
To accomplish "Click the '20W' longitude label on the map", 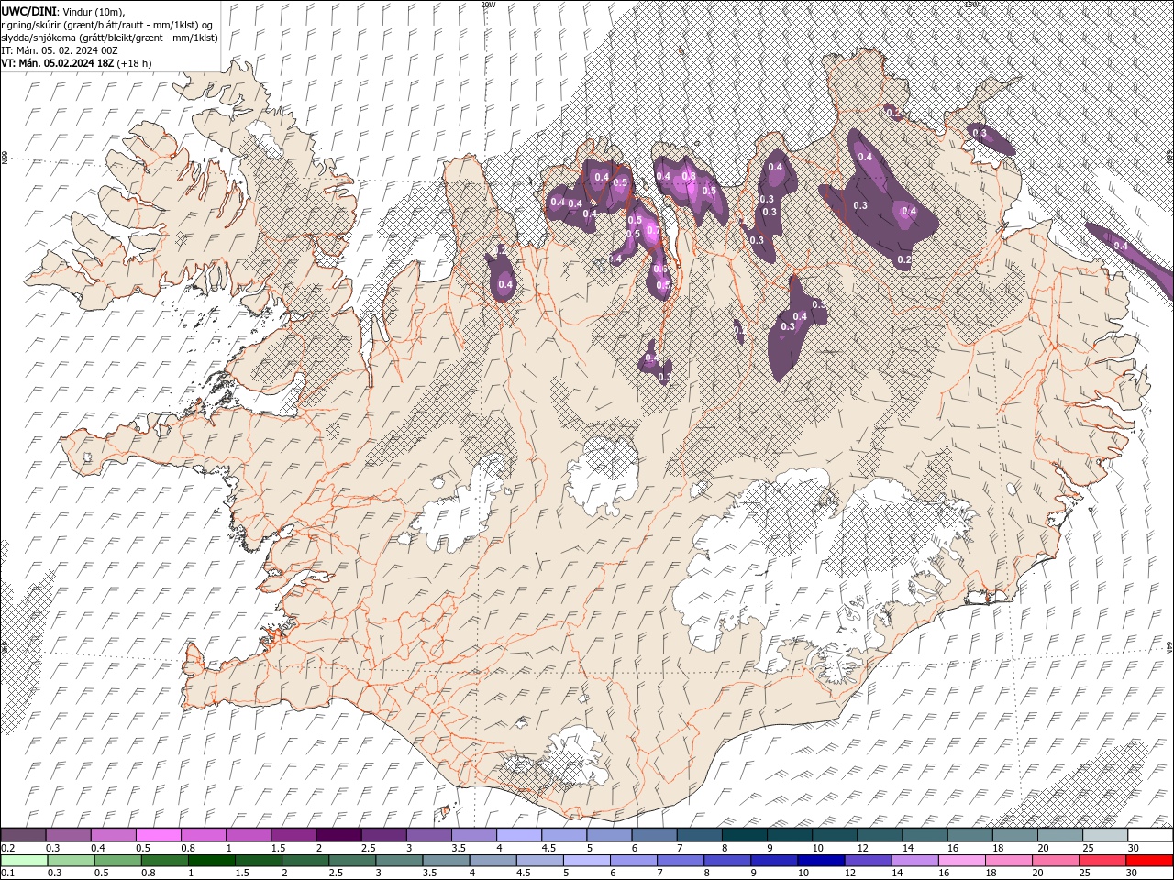I will point(489,5).
